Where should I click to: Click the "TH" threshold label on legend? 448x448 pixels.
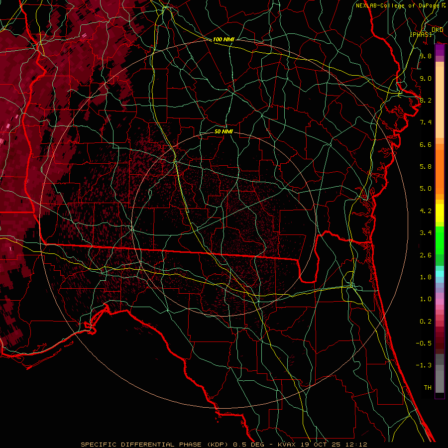tap(428, 388)
